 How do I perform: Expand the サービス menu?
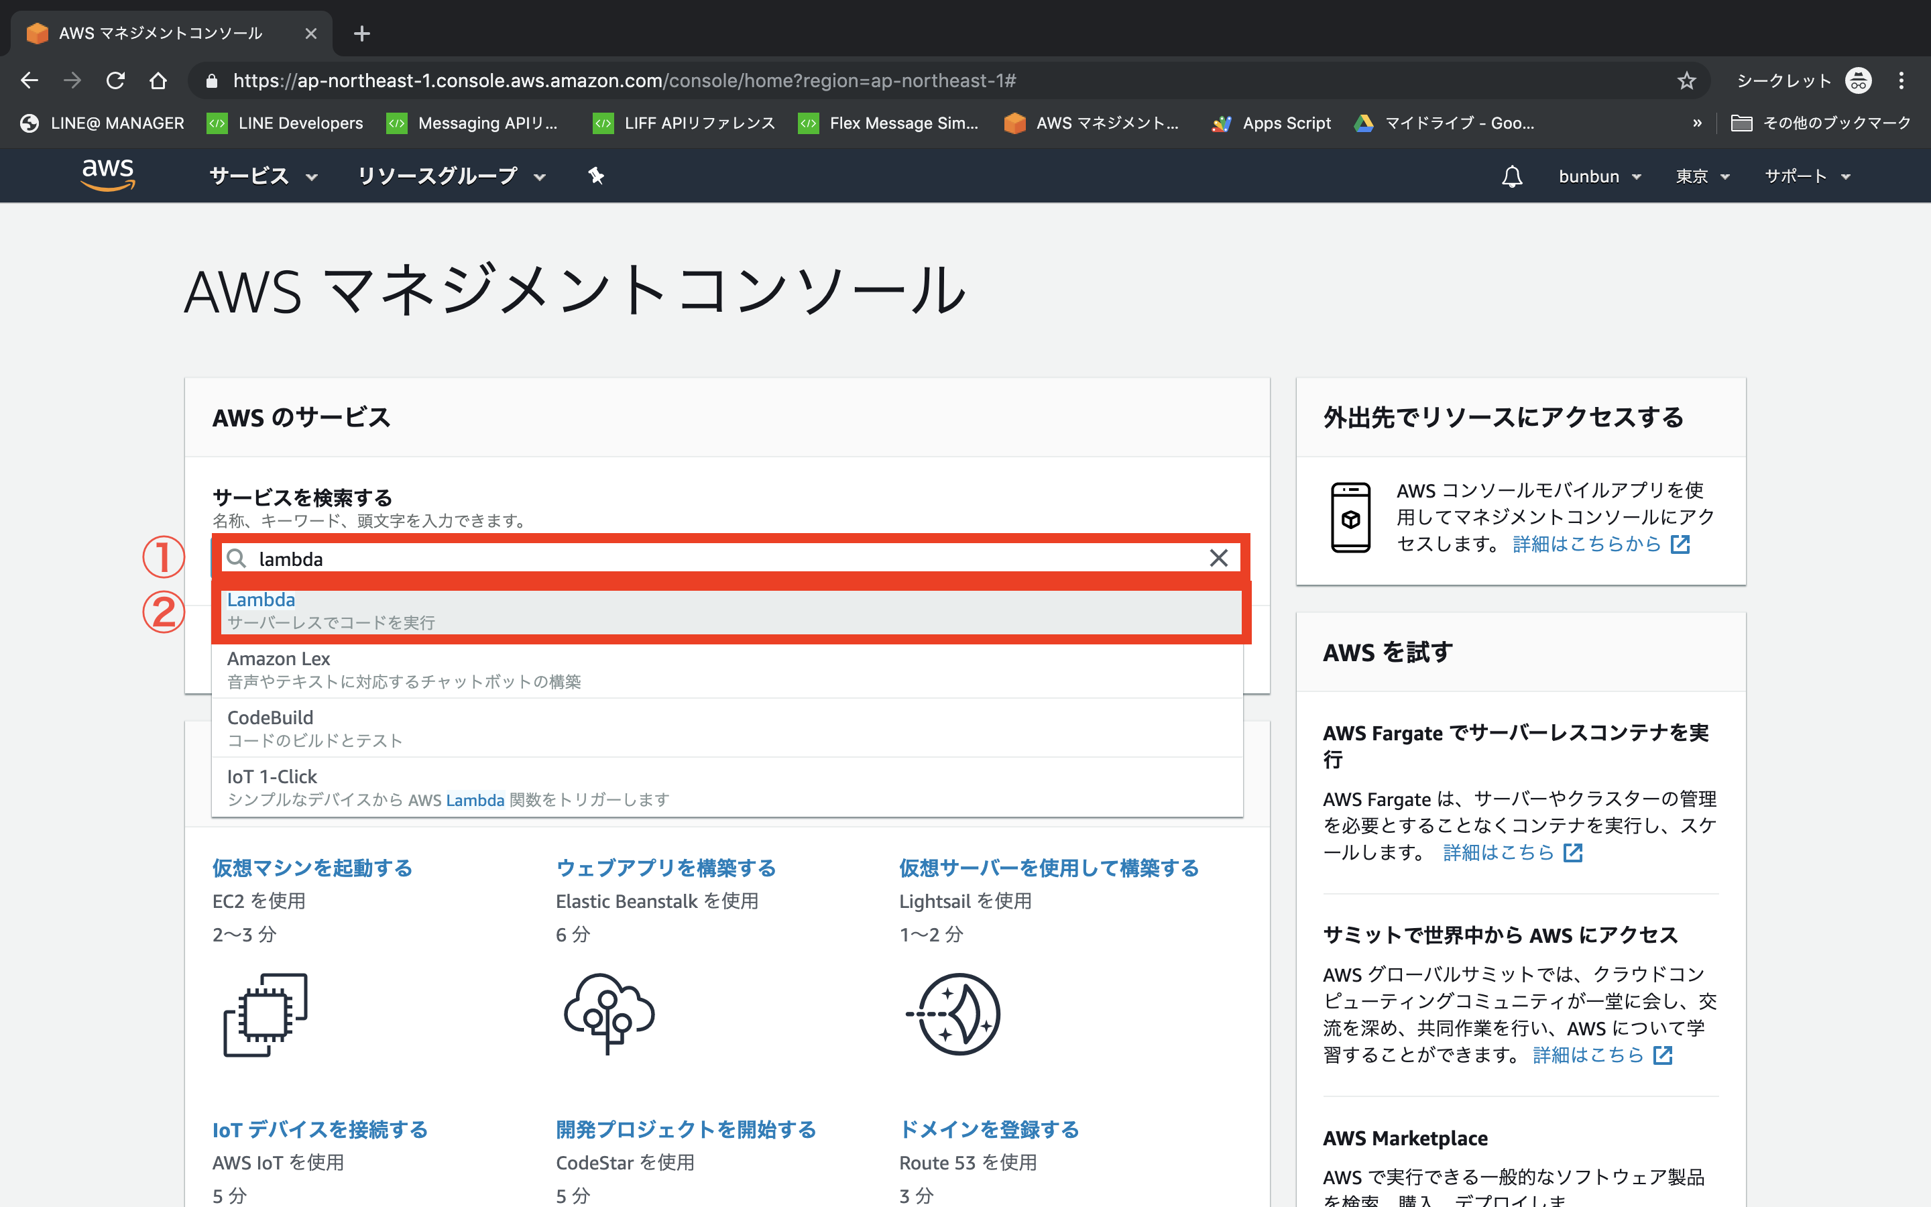[x=264, y=176]
